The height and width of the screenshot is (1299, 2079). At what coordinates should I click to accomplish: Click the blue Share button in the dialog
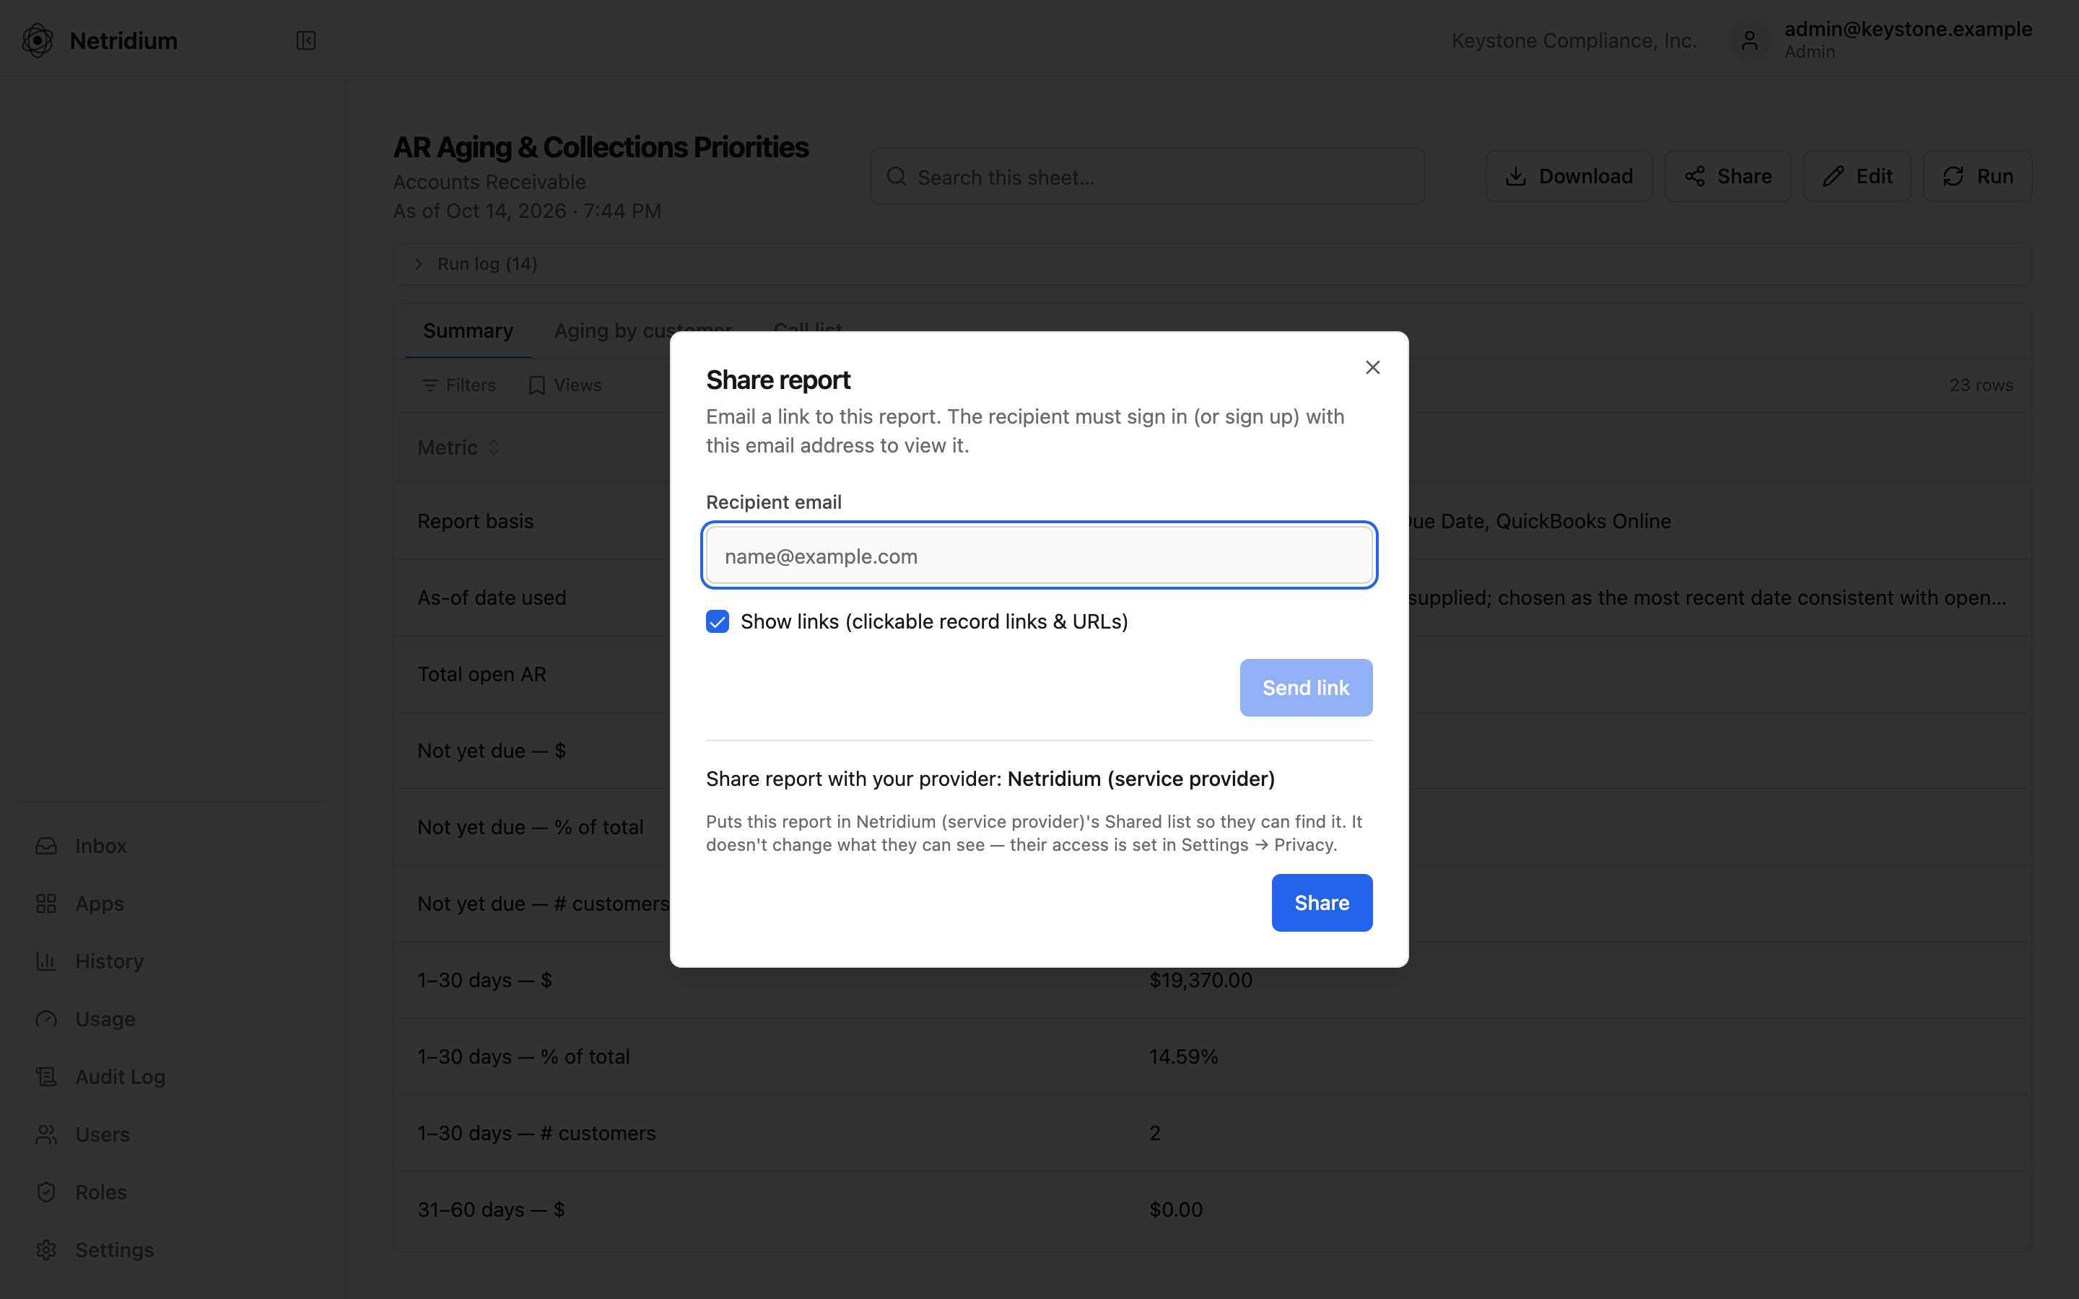[1321, 902]
